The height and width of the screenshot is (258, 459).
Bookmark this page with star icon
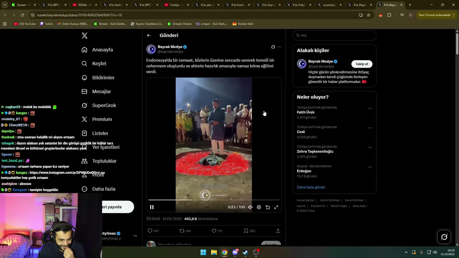pyautogui.click(x=369, y=15)
